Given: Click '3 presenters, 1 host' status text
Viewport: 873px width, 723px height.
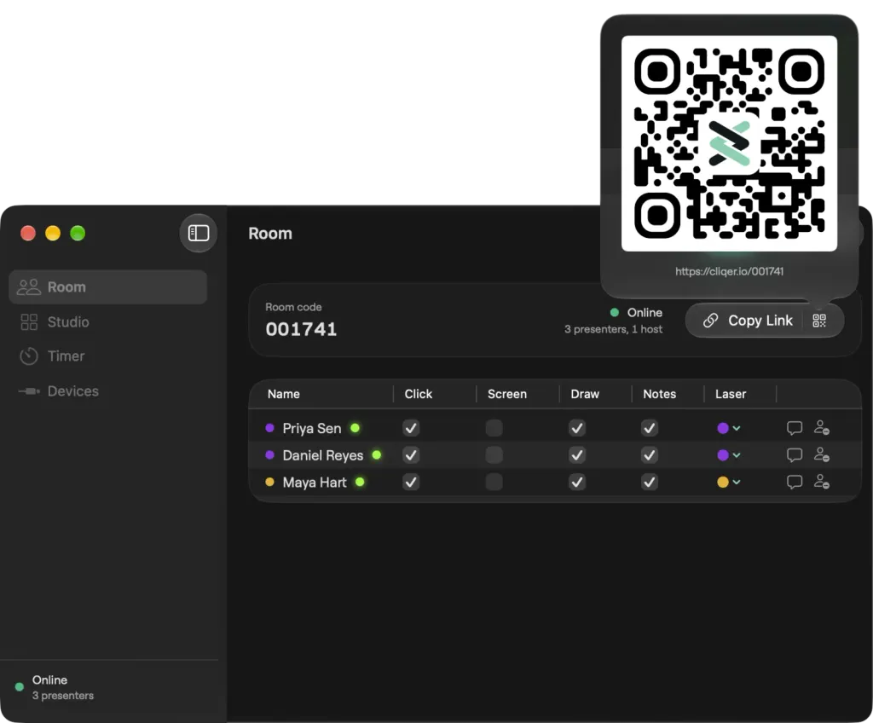Looking at the screenshot, I should [613, 329].
